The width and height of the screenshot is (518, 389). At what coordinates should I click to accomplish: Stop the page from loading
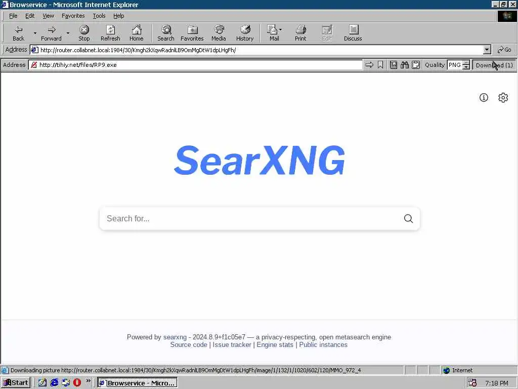click(84, 33)
